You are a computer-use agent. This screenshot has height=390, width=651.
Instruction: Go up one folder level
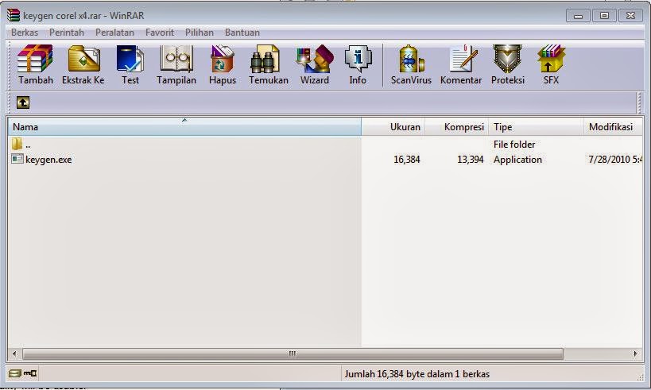23,102
